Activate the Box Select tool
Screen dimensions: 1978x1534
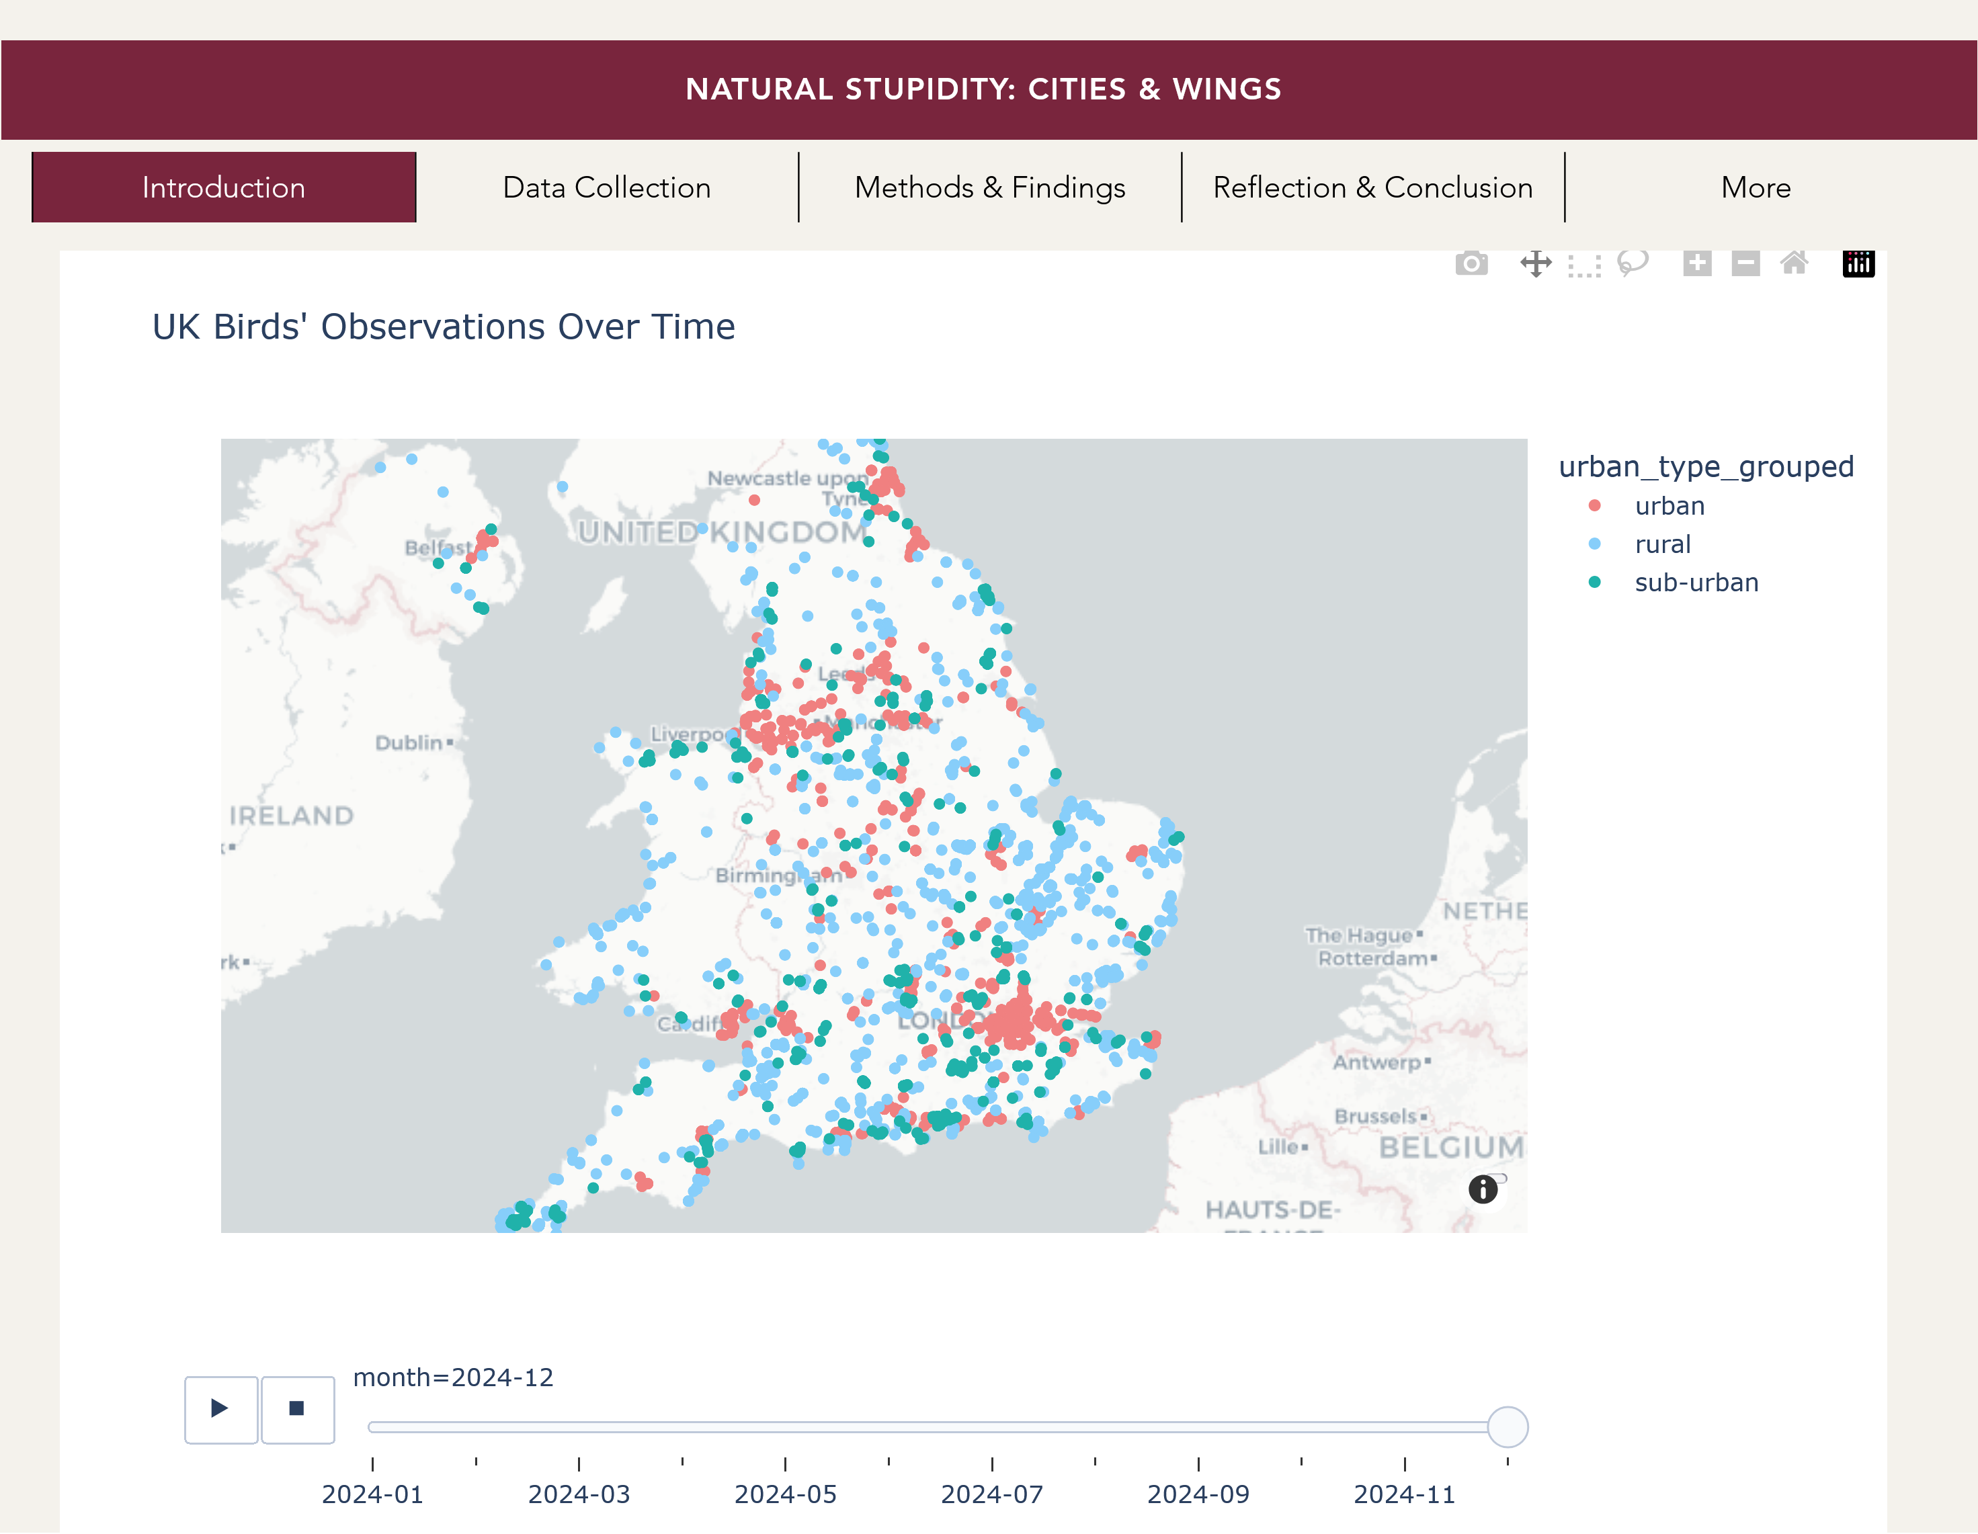point(1584,265)
